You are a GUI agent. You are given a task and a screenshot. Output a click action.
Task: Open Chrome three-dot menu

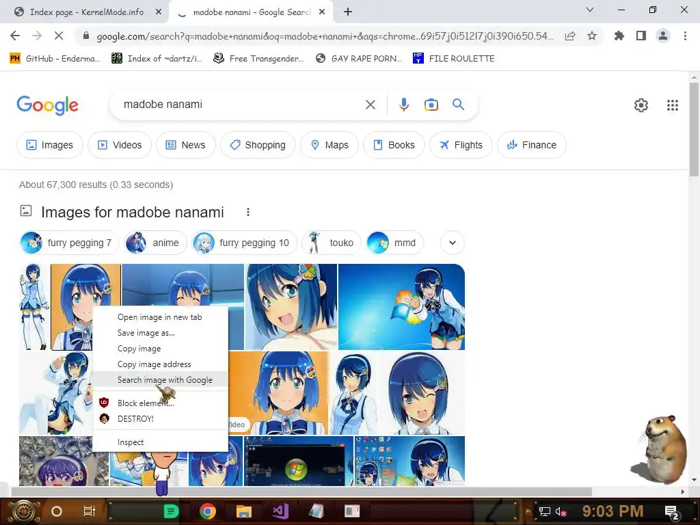[685, 36]
